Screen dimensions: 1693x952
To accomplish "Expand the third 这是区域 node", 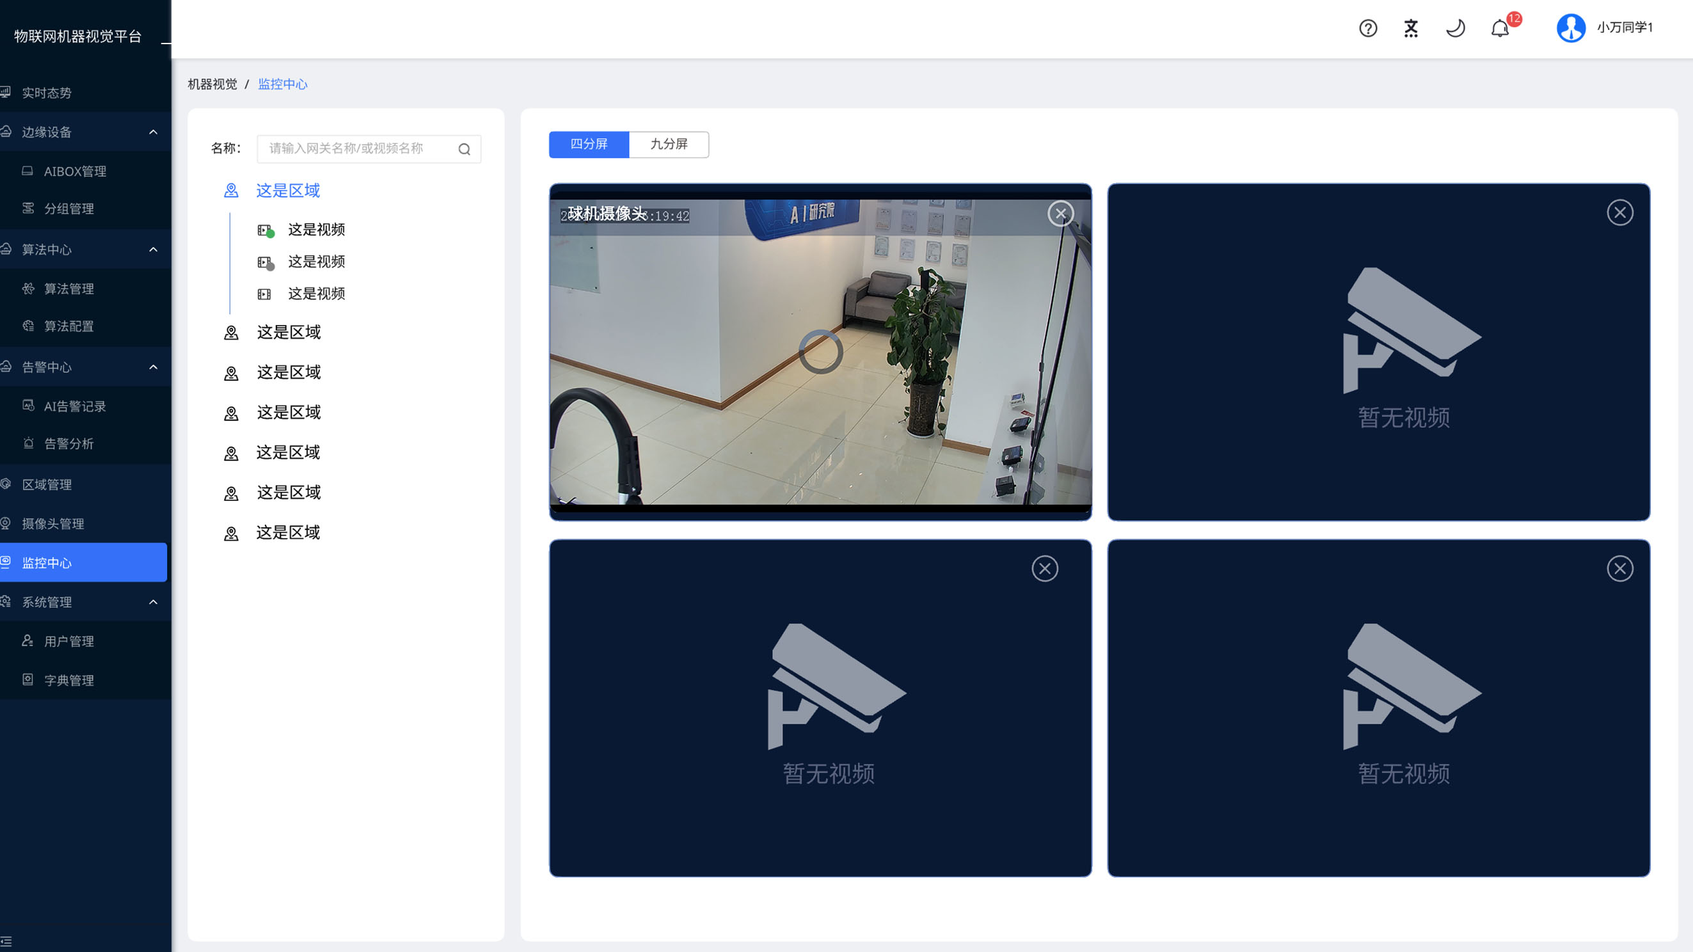I will (288, 372).
